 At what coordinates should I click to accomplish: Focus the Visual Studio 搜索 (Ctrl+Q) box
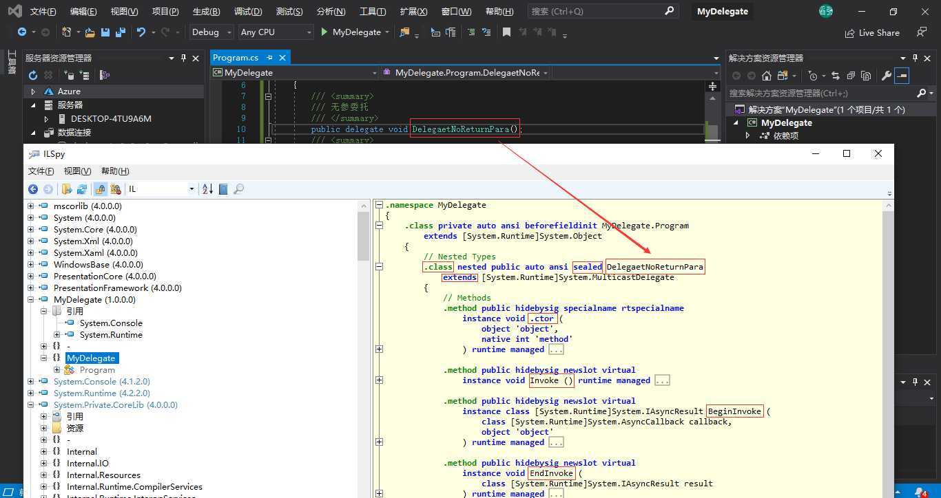click(603, 12)
